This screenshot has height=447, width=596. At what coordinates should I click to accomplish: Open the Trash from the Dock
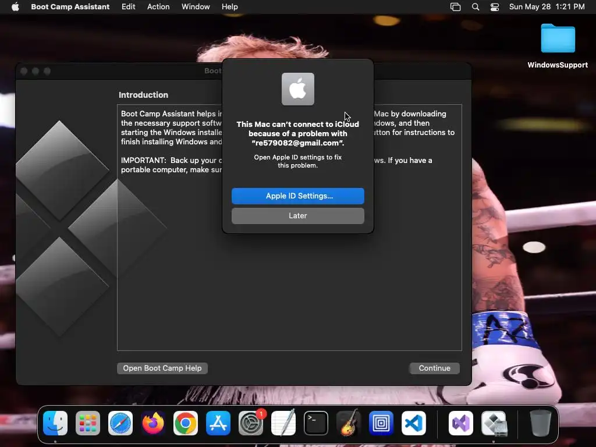(541, 423)
